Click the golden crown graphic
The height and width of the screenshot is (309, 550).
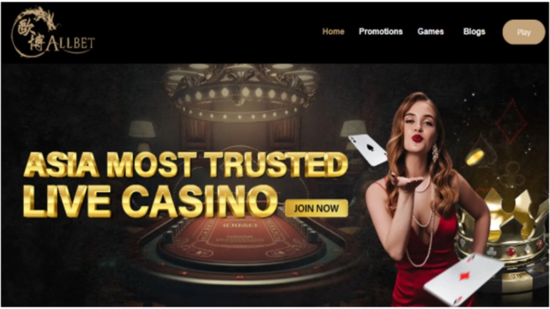point(502,227)
